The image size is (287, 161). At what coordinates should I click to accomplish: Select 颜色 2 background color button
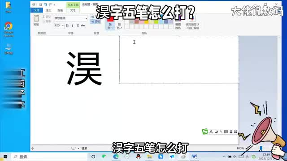pos(119,24)
